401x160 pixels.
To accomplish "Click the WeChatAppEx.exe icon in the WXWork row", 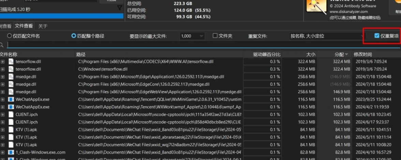I will coord(11,107).
